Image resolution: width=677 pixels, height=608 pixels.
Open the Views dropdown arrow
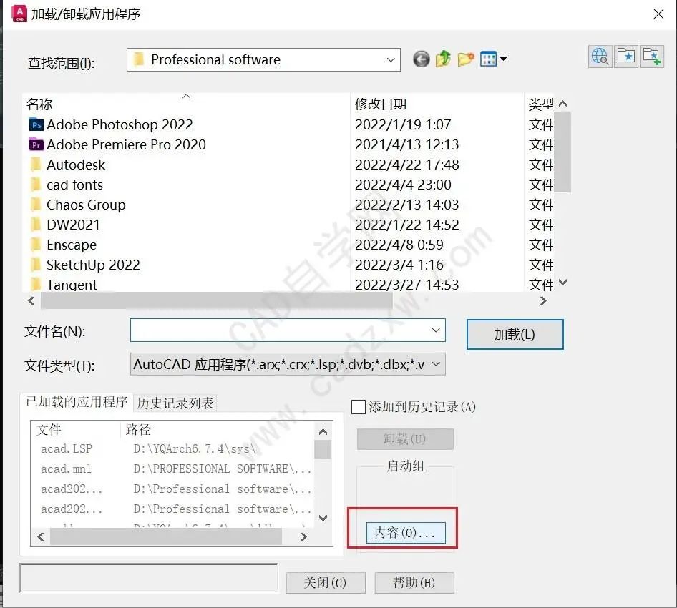click(x=503, y=58)
